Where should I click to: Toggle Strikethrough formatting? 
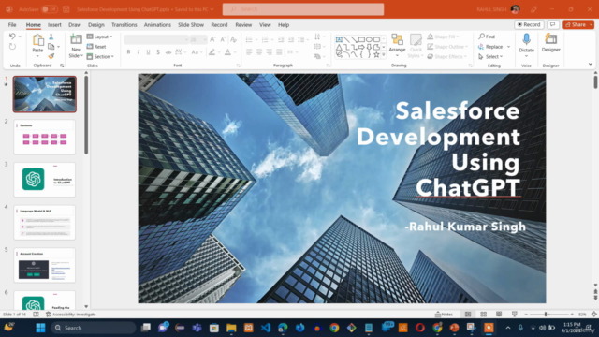pyautogui.click(x=168, y=52)
